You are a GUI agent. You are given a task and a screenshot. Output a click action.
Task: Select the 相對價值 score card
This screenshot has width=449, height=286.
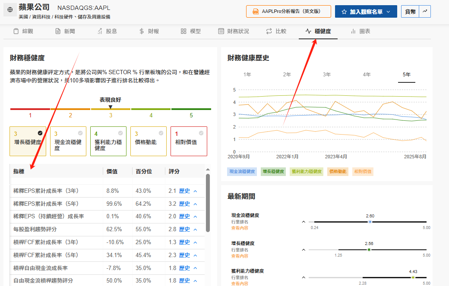click(x=189, y=141)
